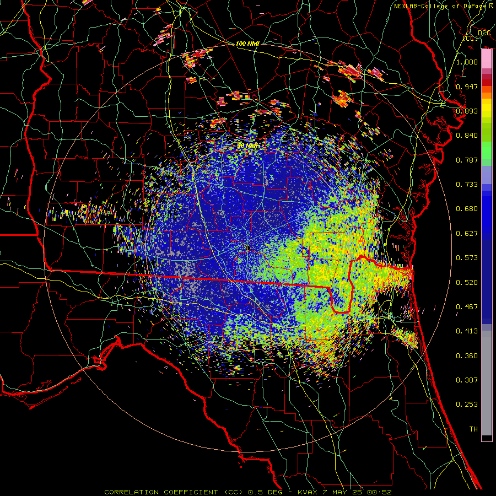Click the TH threshold label on scale
The height and width of the screenshot is (496, 496).
(x=473, y=429)
